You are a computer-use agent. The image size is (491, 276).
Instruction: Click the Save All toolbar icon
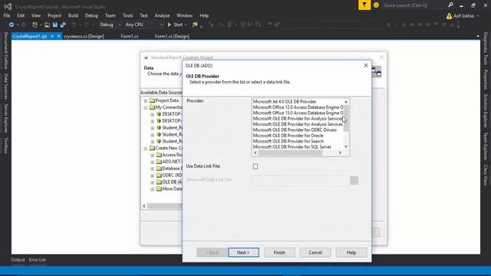click(63, 25)
